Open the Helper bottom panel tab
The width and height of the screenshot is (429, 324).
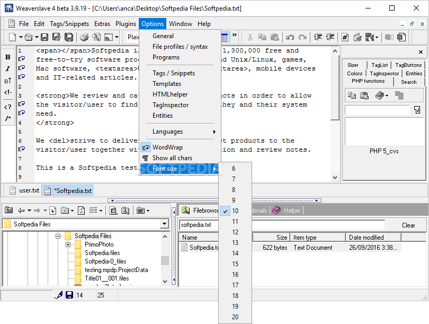(x=288, y=211)
